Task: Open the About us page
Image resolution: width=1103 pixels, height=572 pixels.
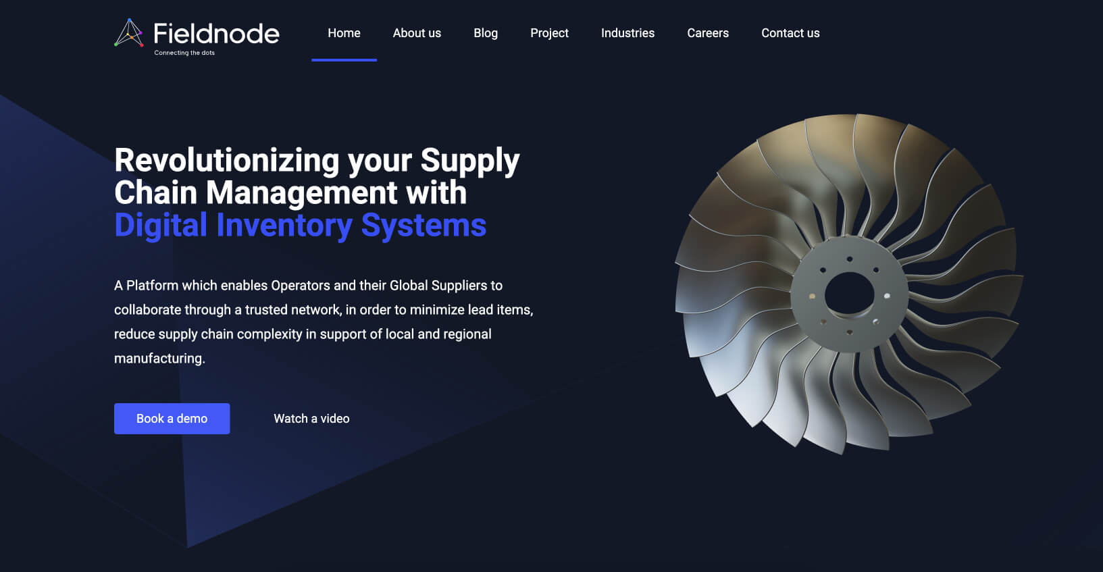Action: [x=417, y=33]
